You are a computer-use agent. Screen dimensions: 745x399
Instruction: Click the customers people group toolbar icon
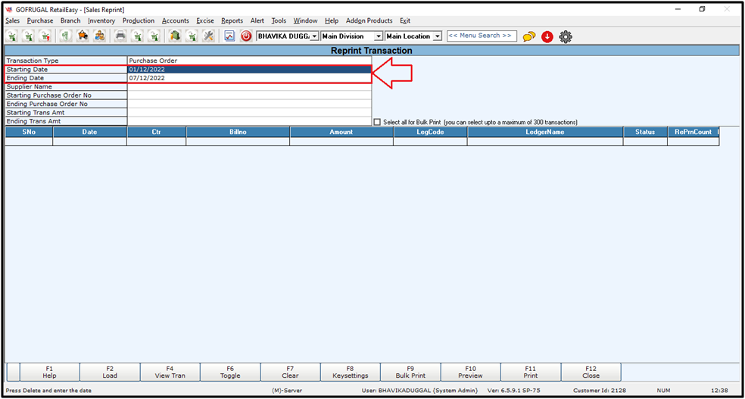click(99, 36)
